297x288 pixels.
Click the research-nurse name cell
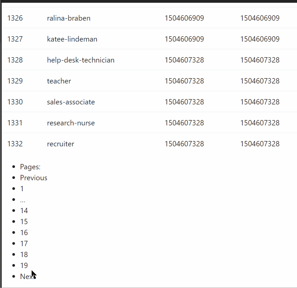pyautogui.click(x=71, y=123)
